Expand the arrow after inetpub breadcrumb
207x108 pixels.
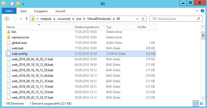(54, 19)
